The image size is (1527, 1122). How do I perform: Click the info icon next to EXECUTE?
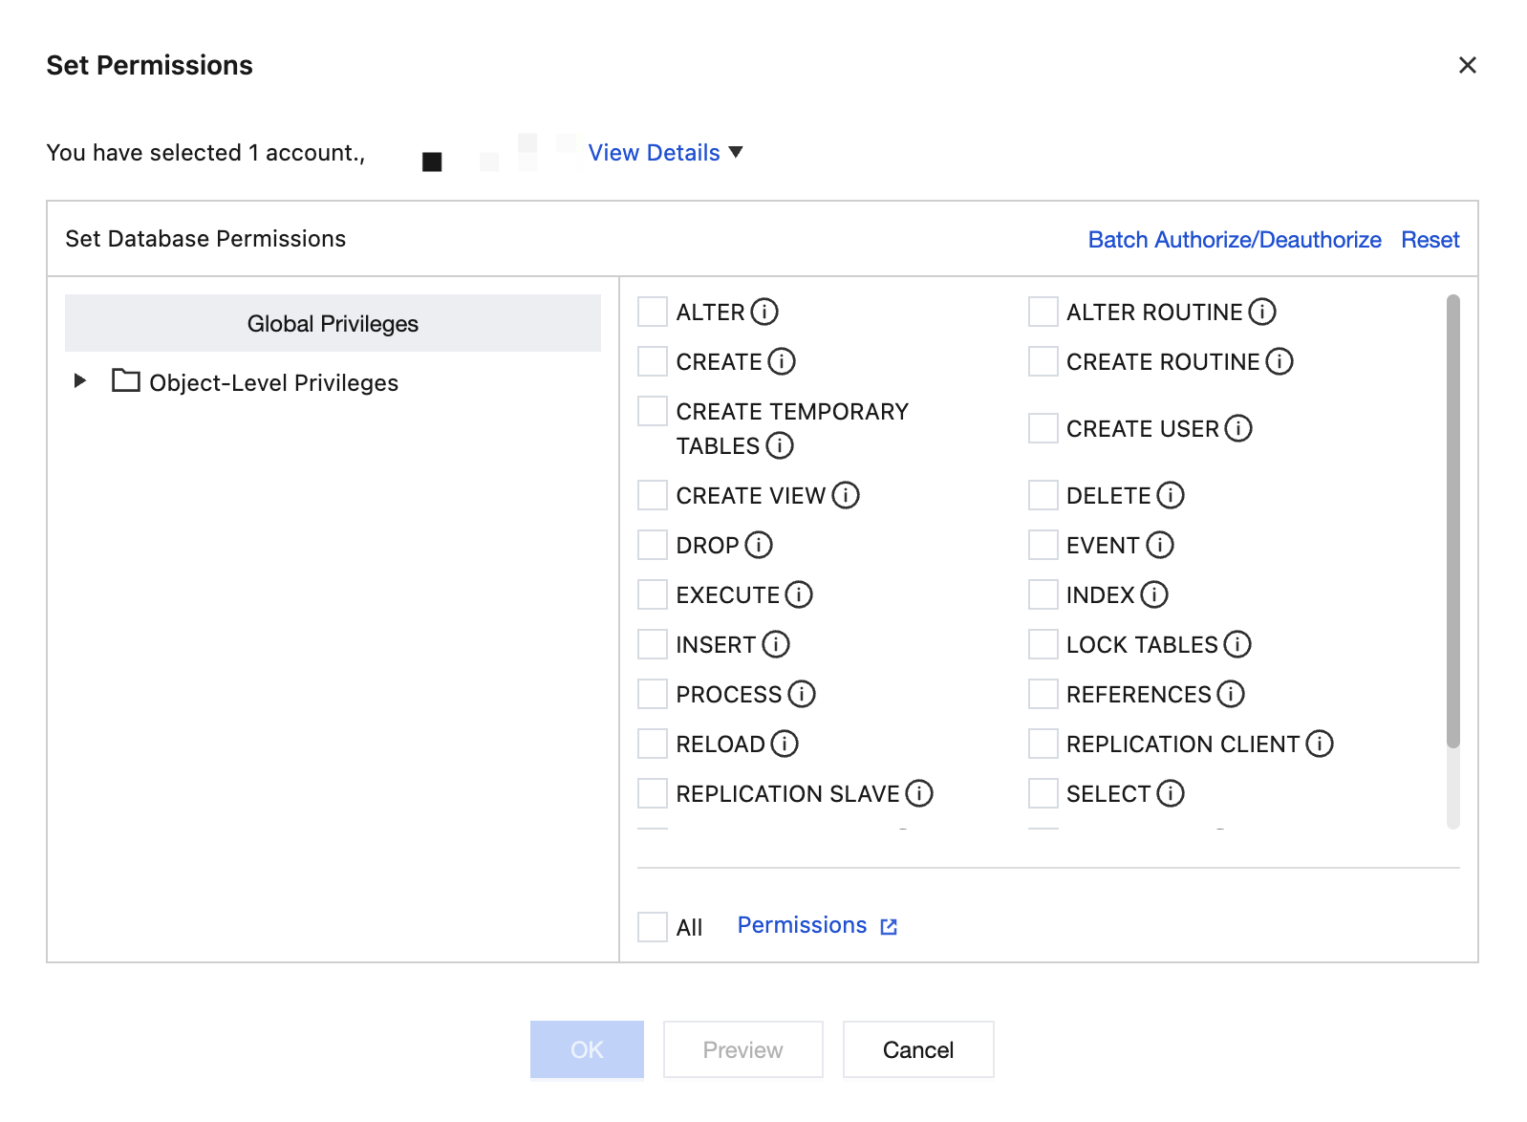pyautogui.click(x=799, y=594)
